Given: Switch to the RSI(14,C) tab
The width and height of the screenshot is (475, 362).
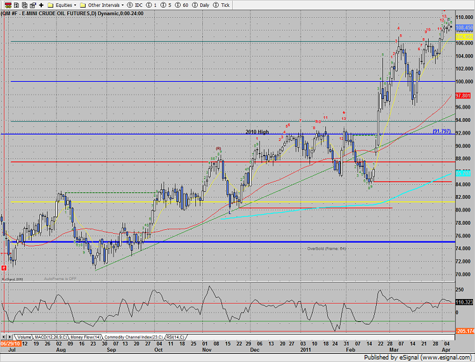Looking at the screenshot, I should pos(175,337).
